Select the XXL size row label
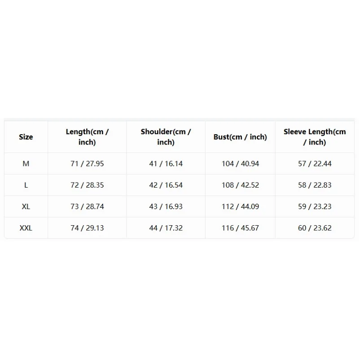The height and width of the screenshot is (359, 359). (x=26, y=228)
